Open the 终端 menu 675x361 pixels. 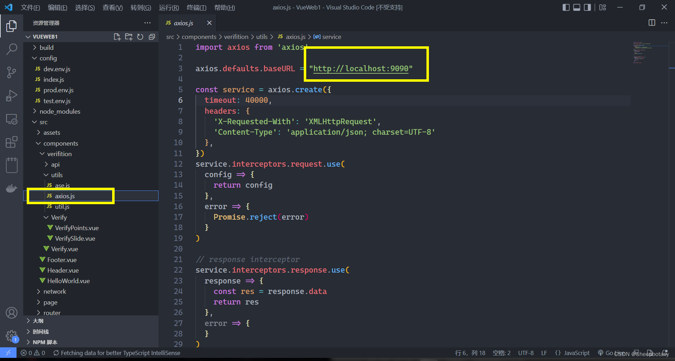point(196,7)
